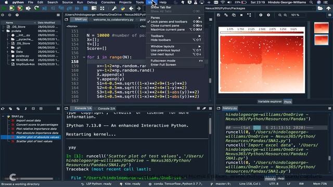Click the Maximize current pane toolbar icon
Viewport: 333px width, 187px height.
[x=94, y=8]
